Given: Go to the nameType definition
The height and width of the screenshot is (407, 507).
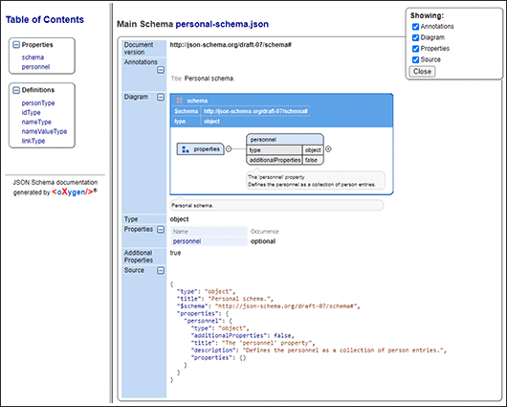Looking at the screenshot, I should pos(36,122).
